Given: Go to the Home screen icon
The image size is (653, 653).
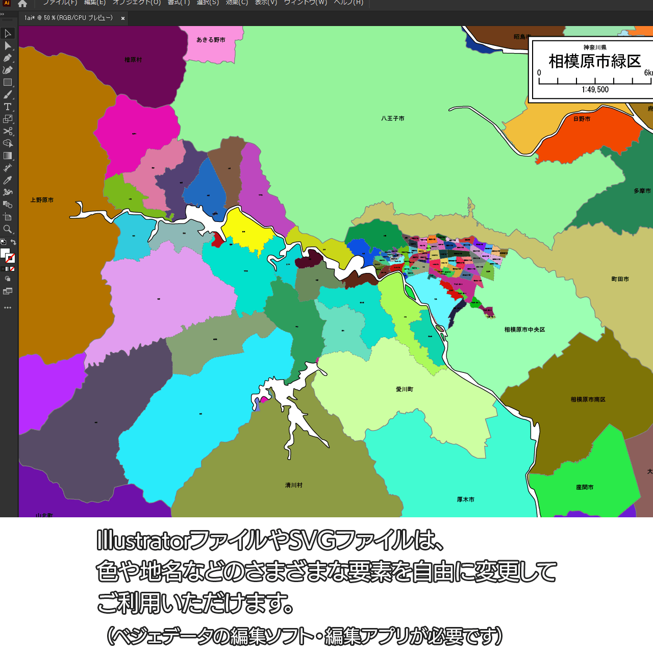Looking at the screenshot, I should pyautogui.click(x=22, y=4).
